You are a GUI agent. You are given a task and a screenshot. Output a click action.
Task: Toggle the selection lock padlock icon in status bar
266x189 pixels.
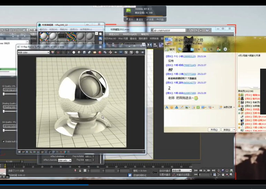[x=80, y=170]
